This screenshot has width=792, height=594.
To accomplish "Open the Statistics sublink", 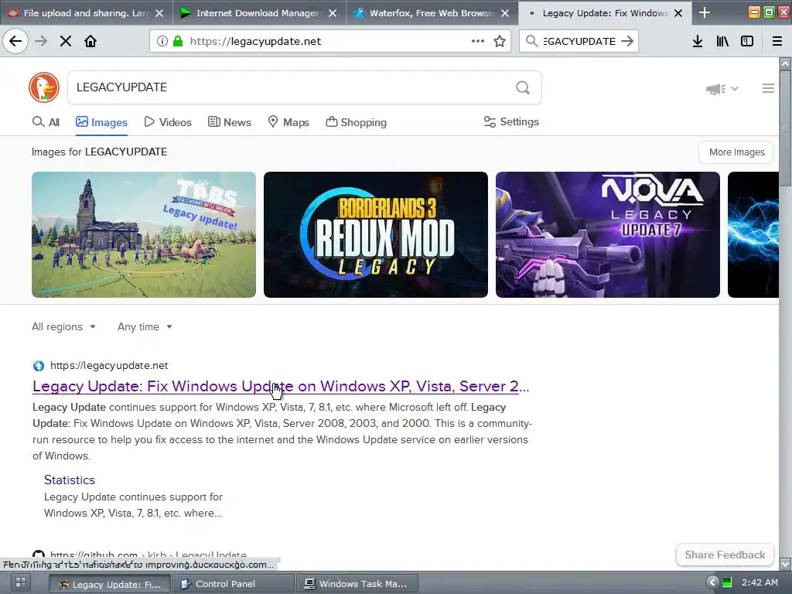I will [x=69, y=480].
